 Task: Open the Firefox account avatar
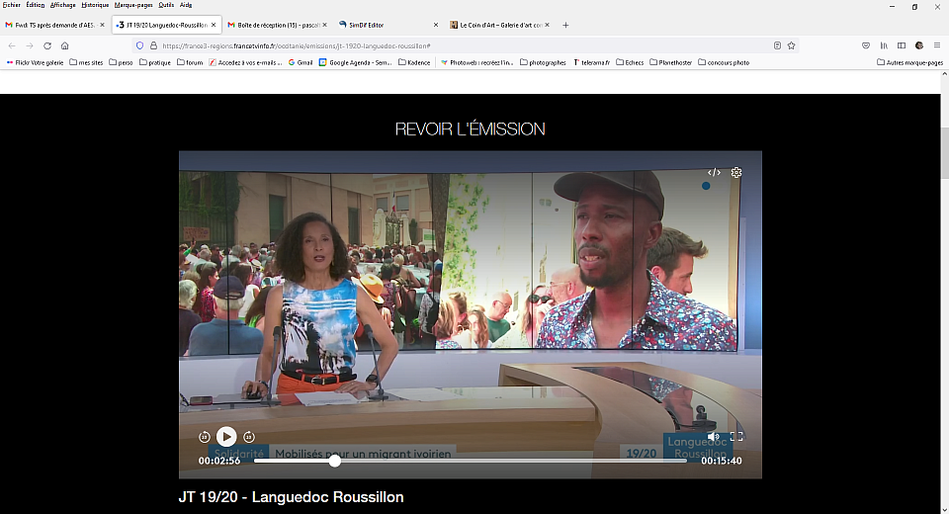(919, 45)
